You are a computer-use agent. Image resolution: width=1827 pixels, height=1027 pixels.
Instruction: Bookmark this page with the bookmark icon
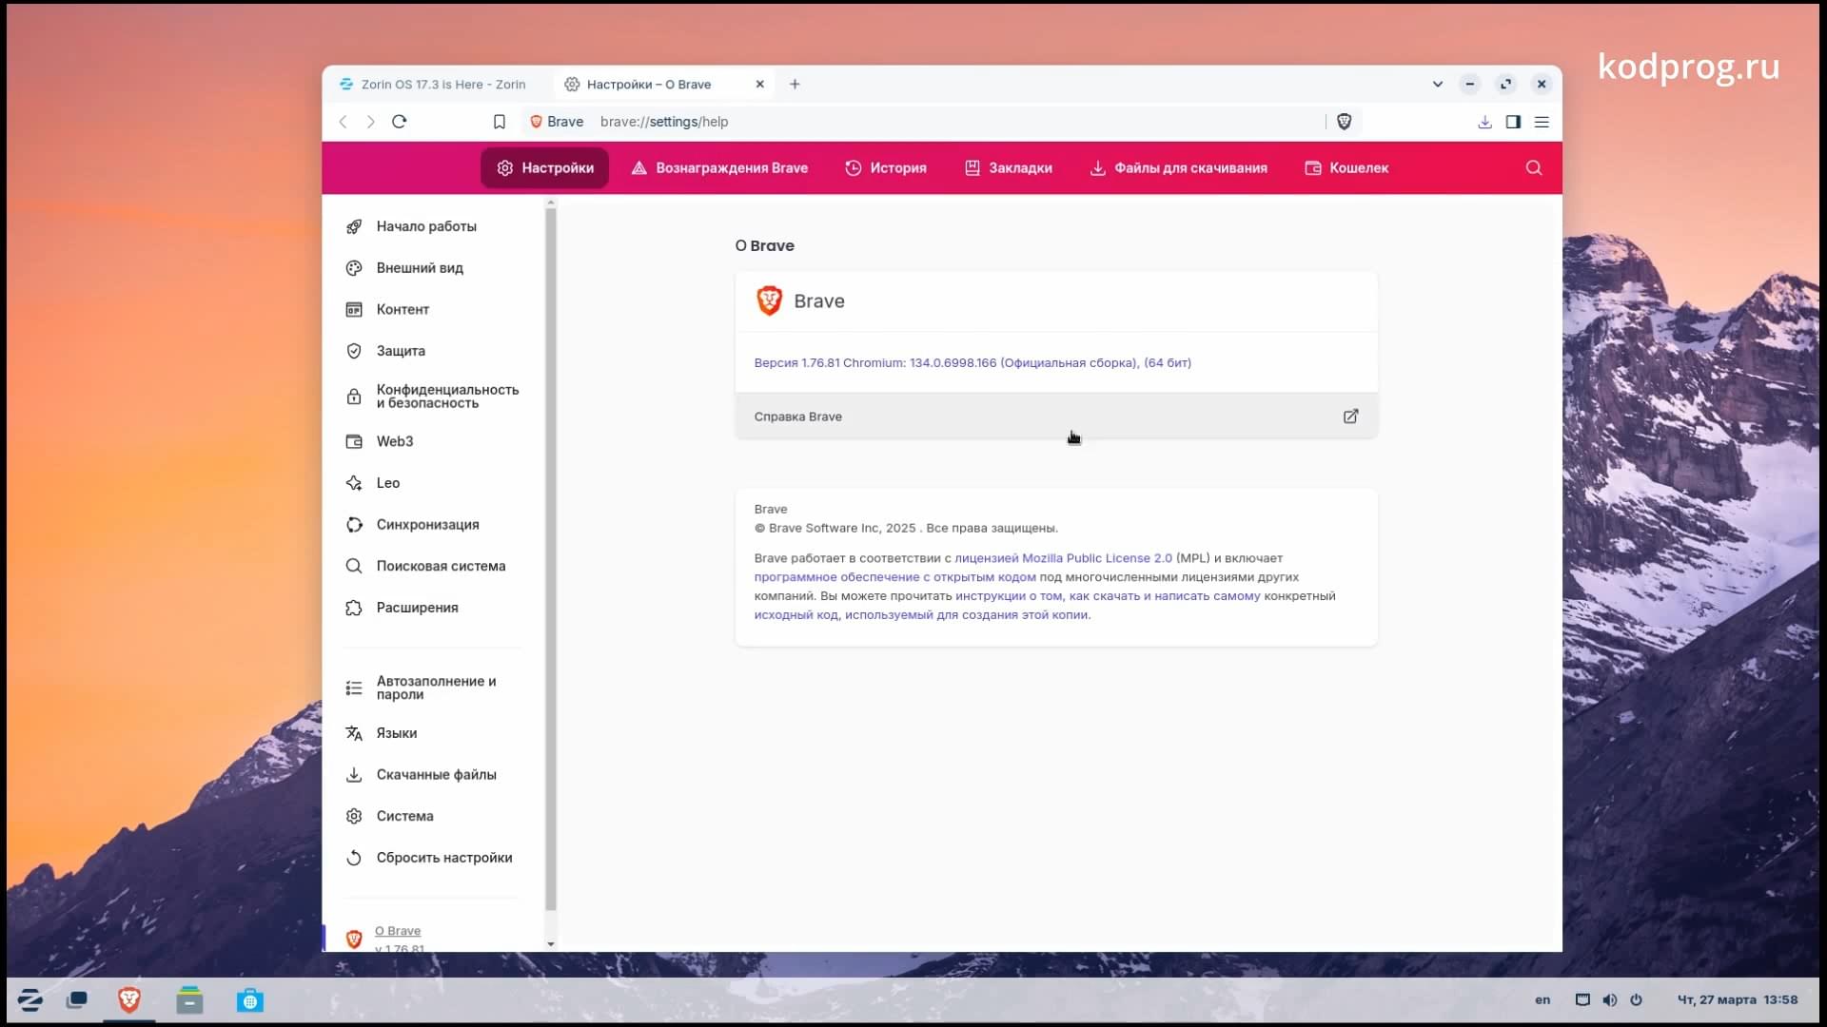[500, 122]
